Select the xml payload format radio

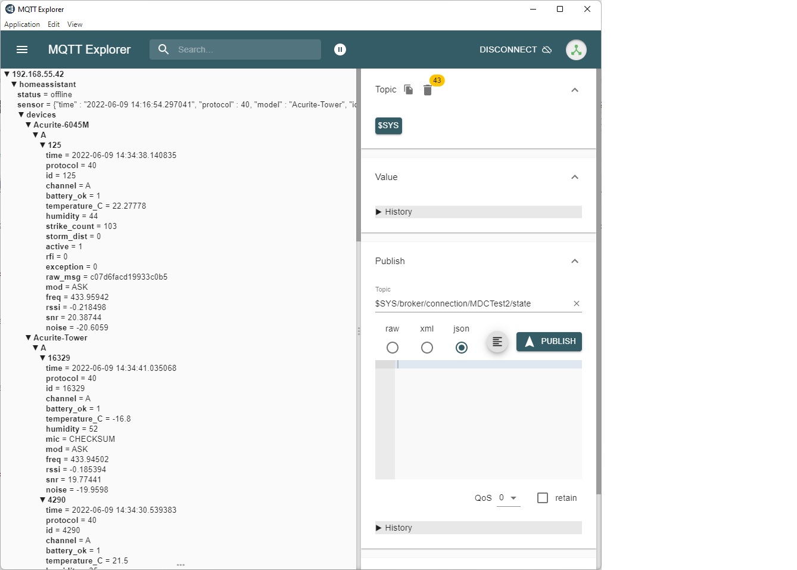tap(427, 348)
